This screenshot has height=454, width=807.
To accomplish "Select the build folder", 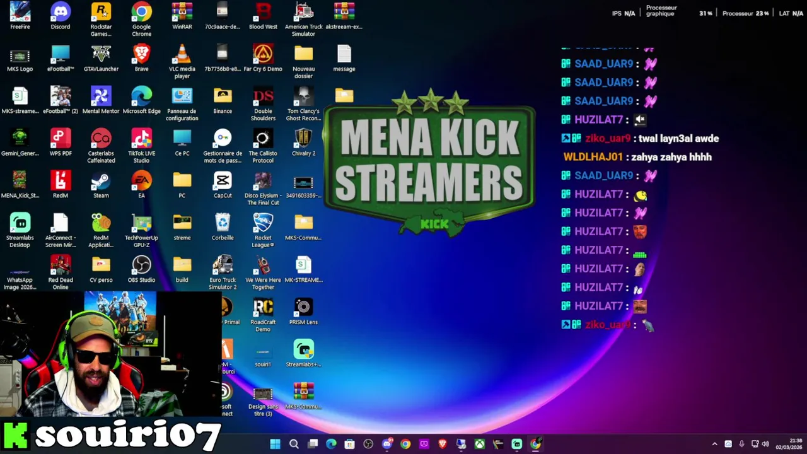I will click(x=182, y=270).
